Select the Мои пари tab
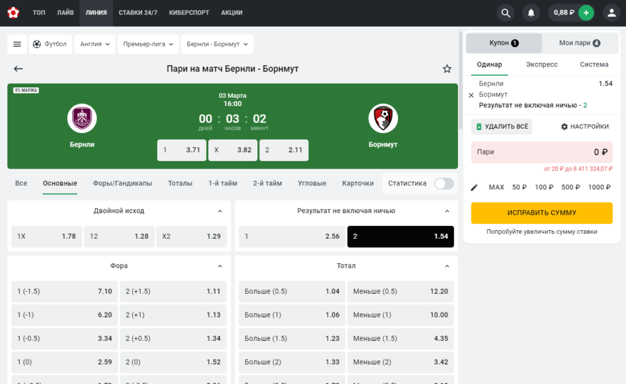626x384 pixels. coord(580,43)
